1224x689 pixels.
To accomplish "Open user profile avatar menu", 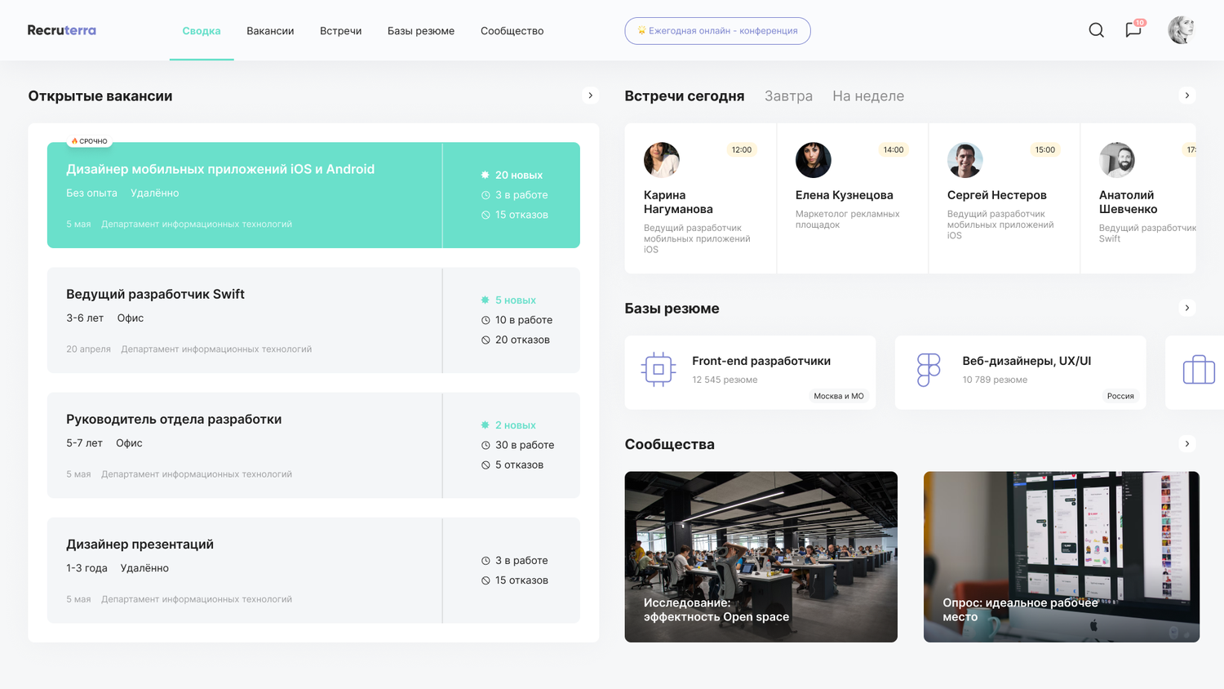I will (x=1181, y=30).
